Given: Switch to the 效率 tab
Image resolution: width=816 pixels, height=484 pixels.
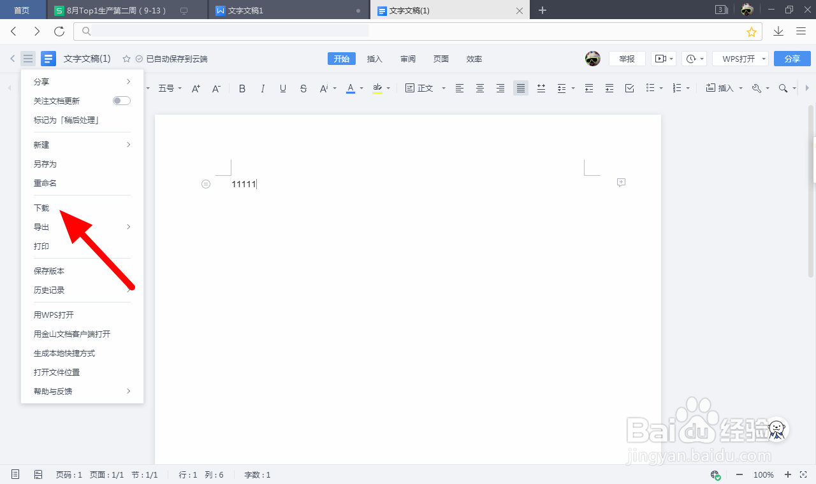Looking at the screenshot, I should (474, 59).
